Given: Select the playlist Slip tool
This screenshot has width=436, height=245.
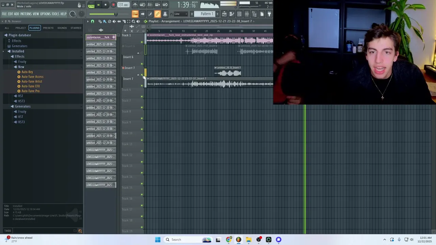Looking at the screenshot, I should pyautogui.click(x=119, y=21).
